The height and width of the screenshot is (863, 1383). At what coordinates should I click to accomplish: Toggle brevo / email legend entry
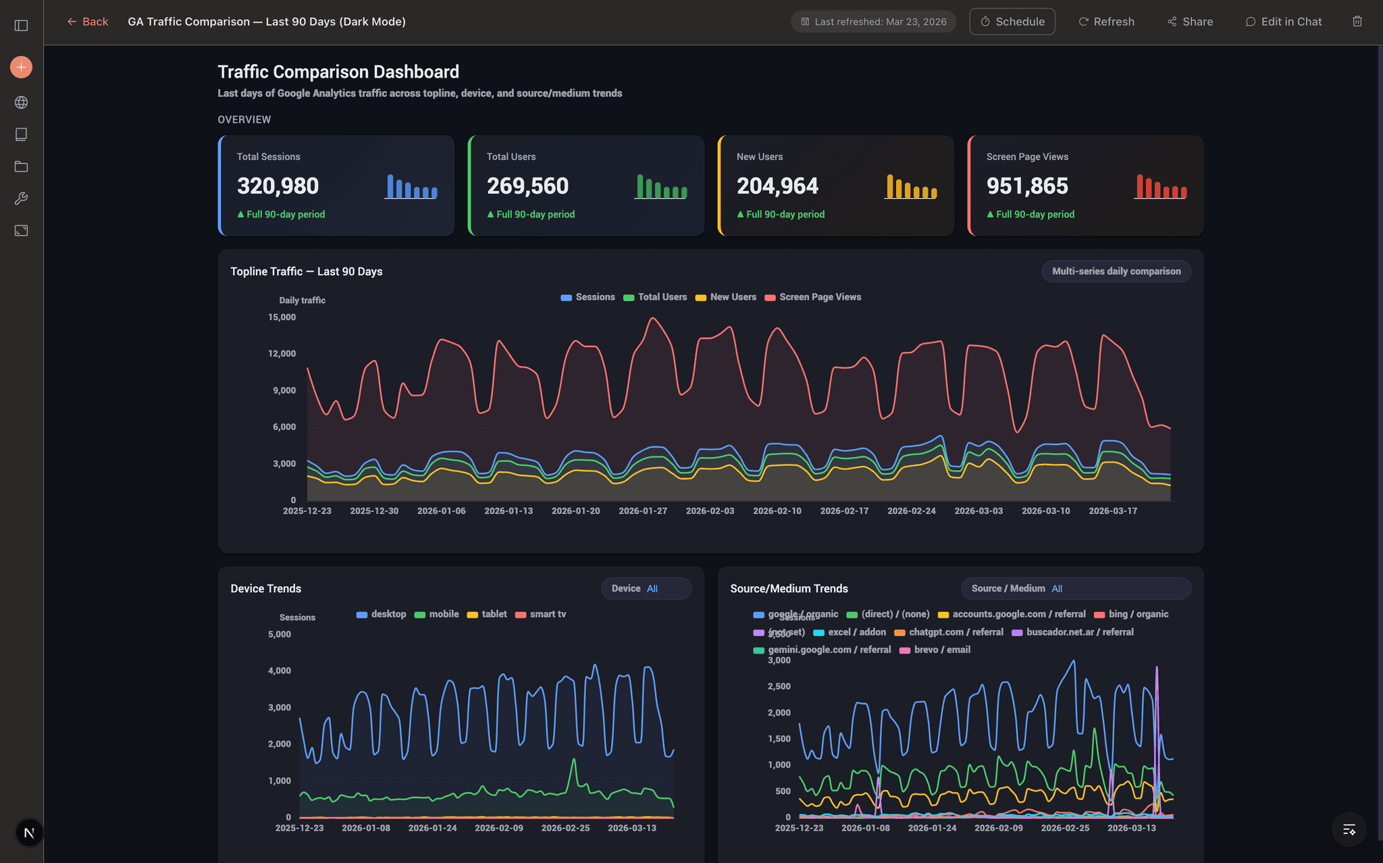tap(935, 650)
